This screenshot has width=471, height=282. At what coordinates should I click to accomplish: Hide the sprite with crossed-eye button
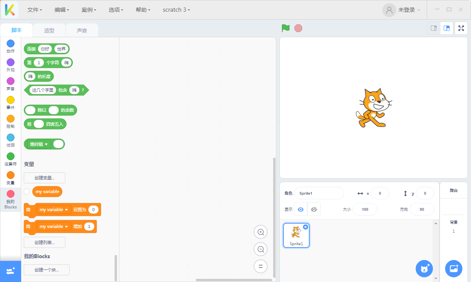[314, 210]
